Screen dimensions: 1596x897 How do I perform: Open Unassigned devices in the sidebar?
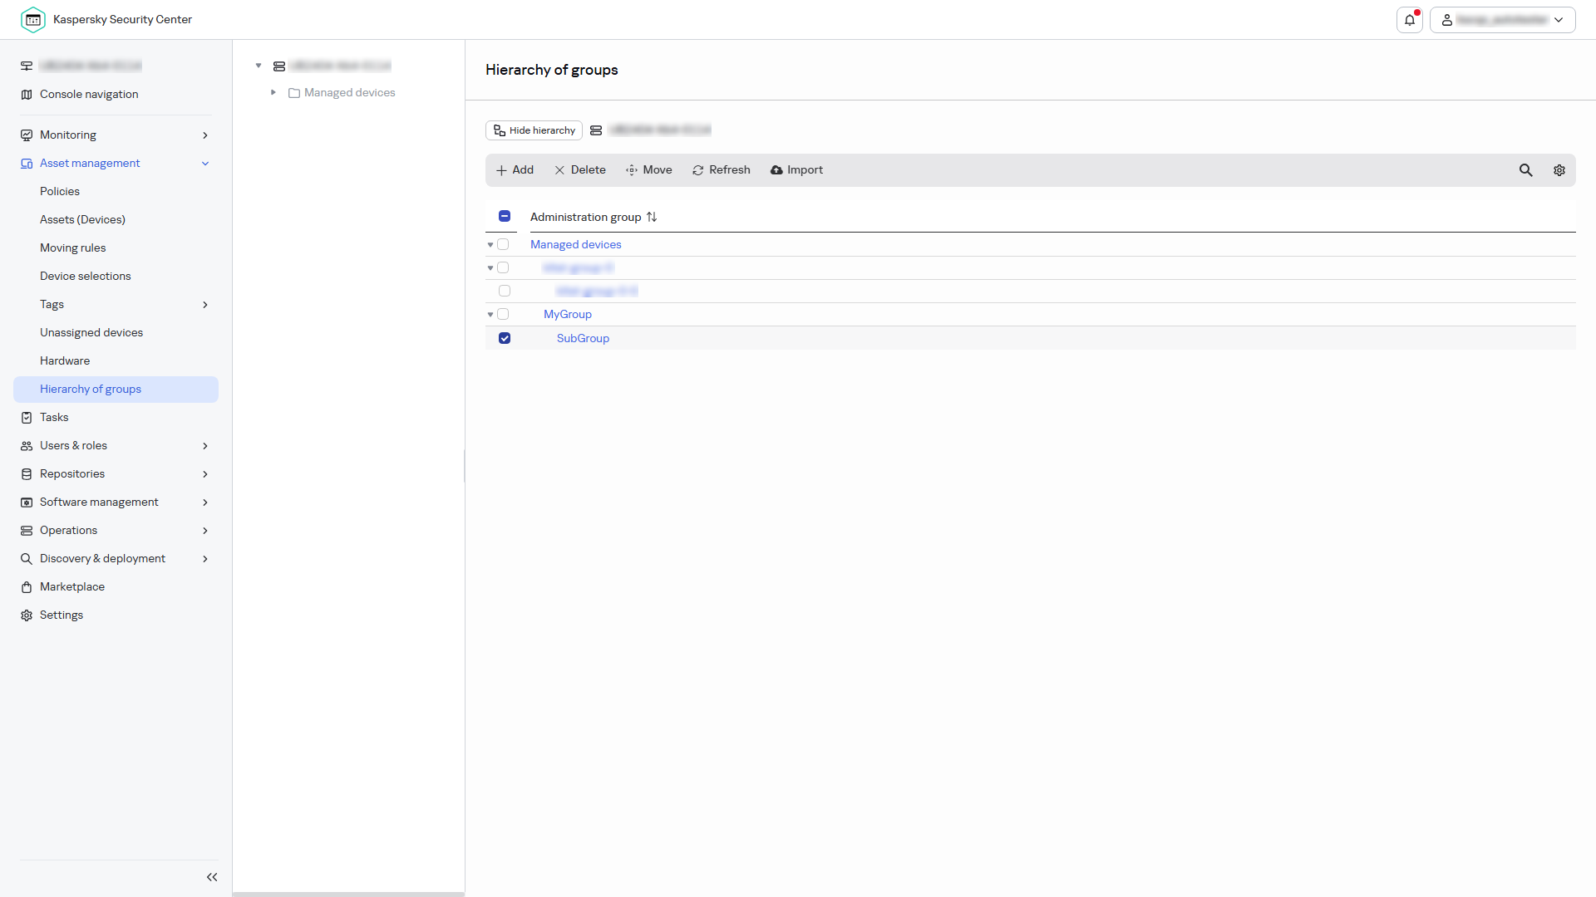click(91, 332)
